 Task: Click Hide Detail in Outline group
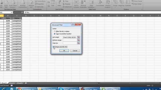(x=137, y=4)
